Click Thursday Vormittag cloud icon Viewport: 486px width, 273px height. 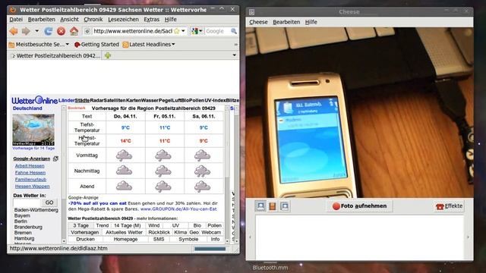coord(124,155)
